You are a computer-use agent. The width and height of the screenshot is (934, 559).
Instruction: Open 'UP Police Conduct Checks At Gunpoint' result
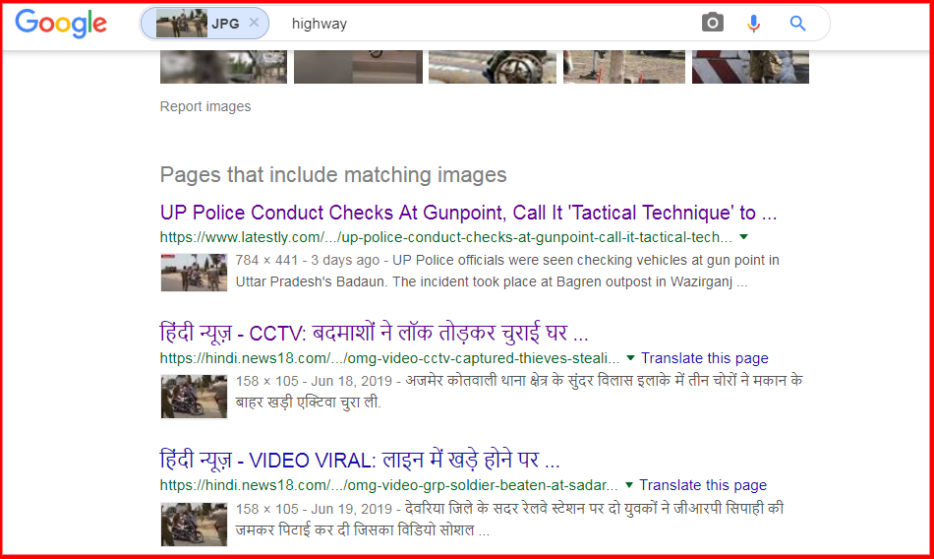[x=468, y=213]
